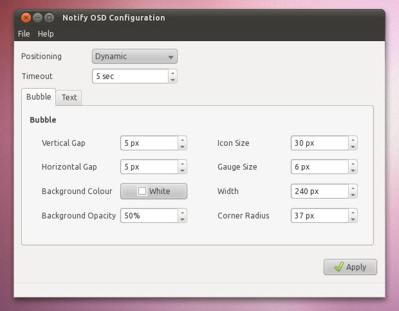Image resolution: width=399 pixels, height=311 pixels.
Task: Increase Corner Radius with up arrow
Action: click(x=353, y=213)
